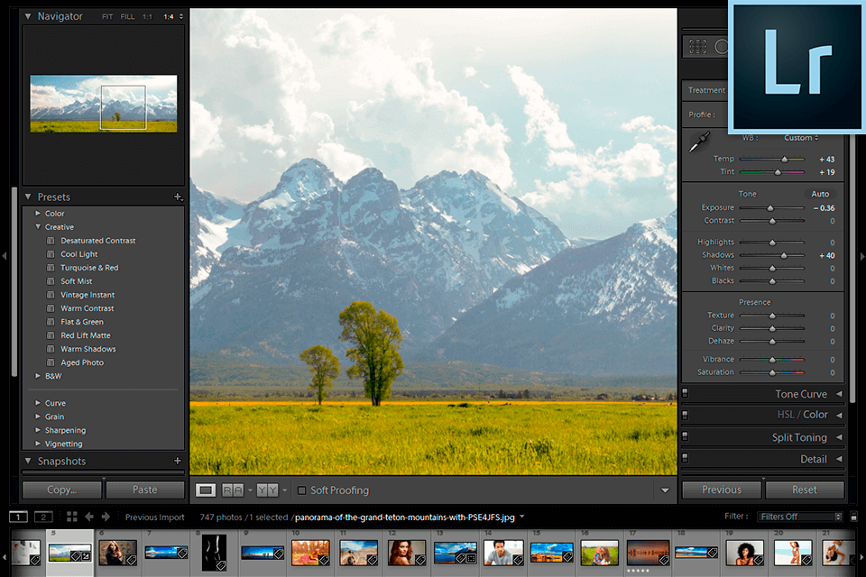Screen dimensions: 866x577
Task: Go forward with the right arrow icon
Action: pos(106,517)
